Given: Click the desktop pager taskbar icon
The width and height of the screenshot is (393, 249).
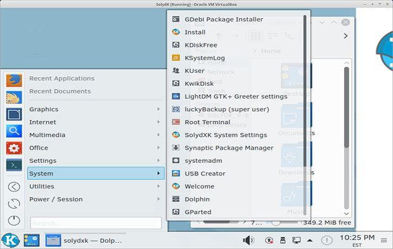Looking at the screenshot, I should point(32,240).
